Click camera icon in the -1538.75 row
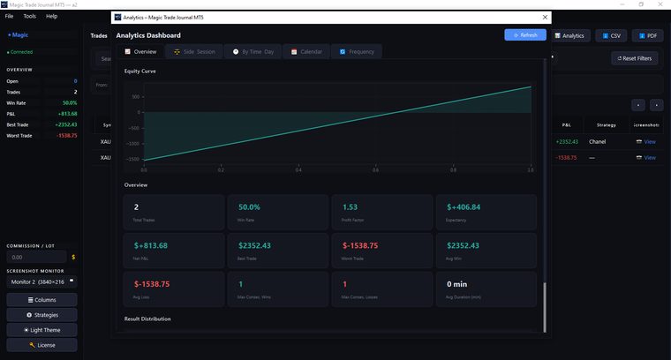 (x=639, y=157)
